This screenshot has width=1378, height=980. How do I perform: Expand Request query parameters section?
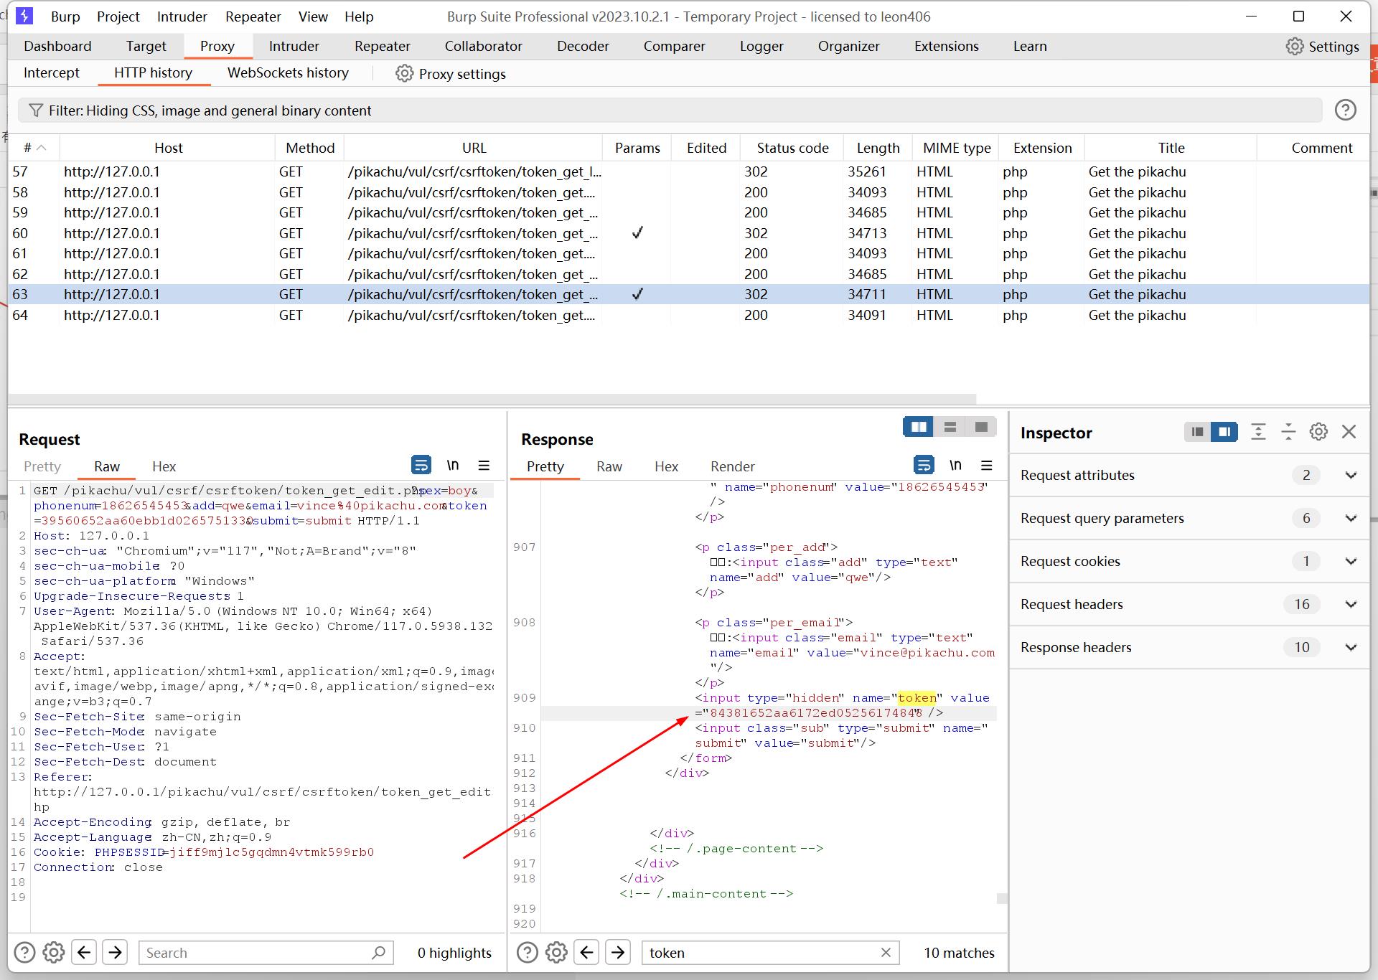pyautogui.click(x=1351, y=518)
